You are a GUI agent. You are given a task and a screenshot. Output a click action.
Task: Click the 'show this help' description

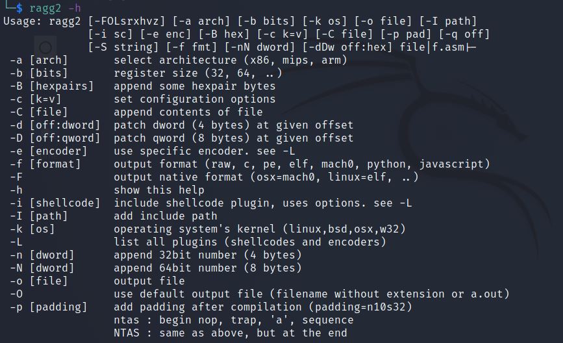tap(159, 190)
